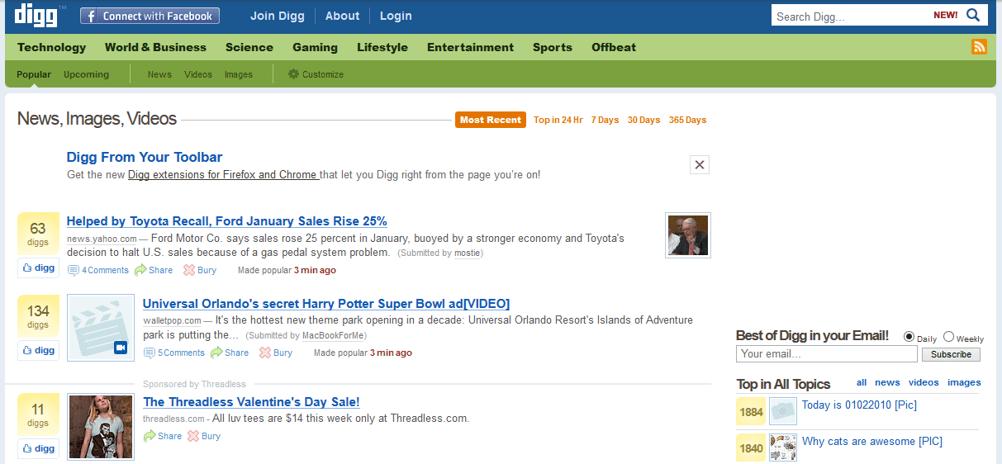Open the RSS feed icon
This screenshot has width=1002, height=464.
pyautogui.click(x=979, y=47)
